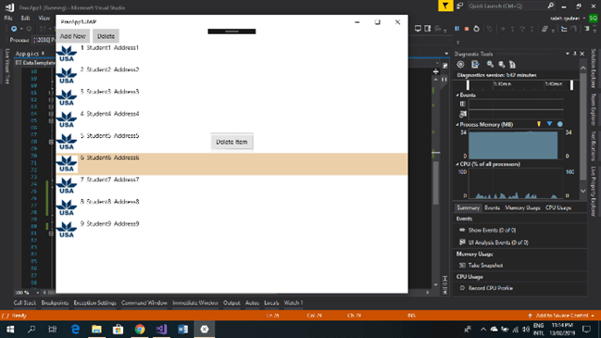Pin the Diagnostic Tools panel auto-hide toggle
Image resolution: width=601 pixels, height=338 pixels.
coord(574,54)
